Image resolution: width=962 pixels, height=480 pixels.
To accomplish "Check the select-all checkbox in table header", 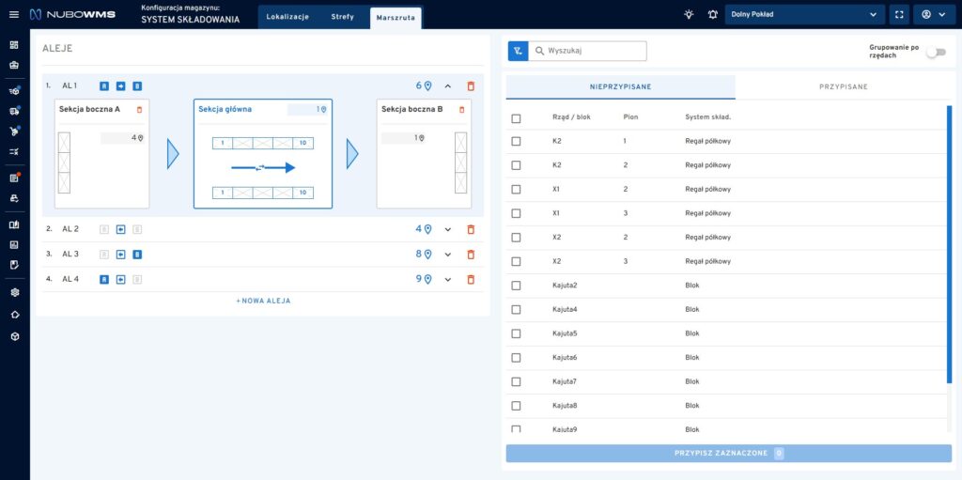I will tap(516, 117).
